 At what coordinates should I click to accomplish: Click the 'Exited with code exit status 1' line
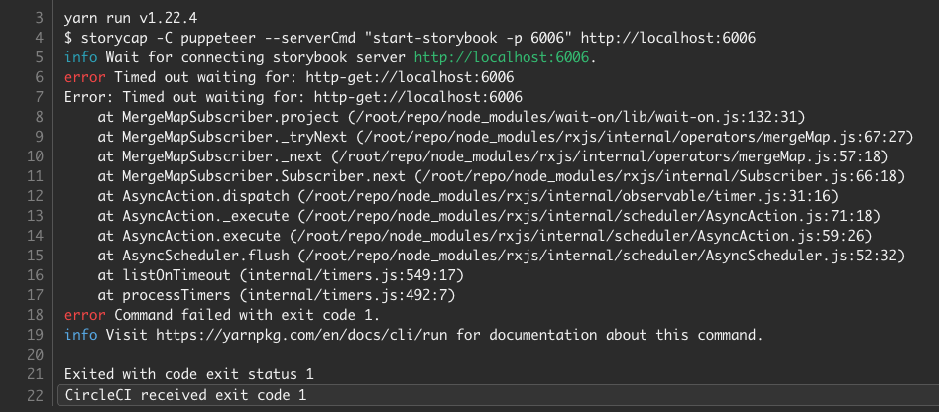[x=189, y=374]
